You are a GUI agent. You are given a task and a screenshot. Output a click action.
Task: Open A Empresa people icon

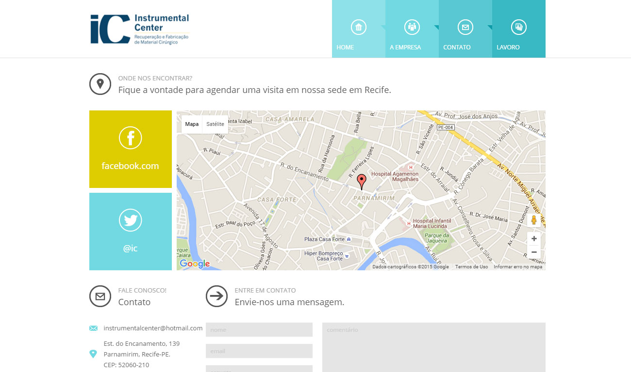pos(412,27)
